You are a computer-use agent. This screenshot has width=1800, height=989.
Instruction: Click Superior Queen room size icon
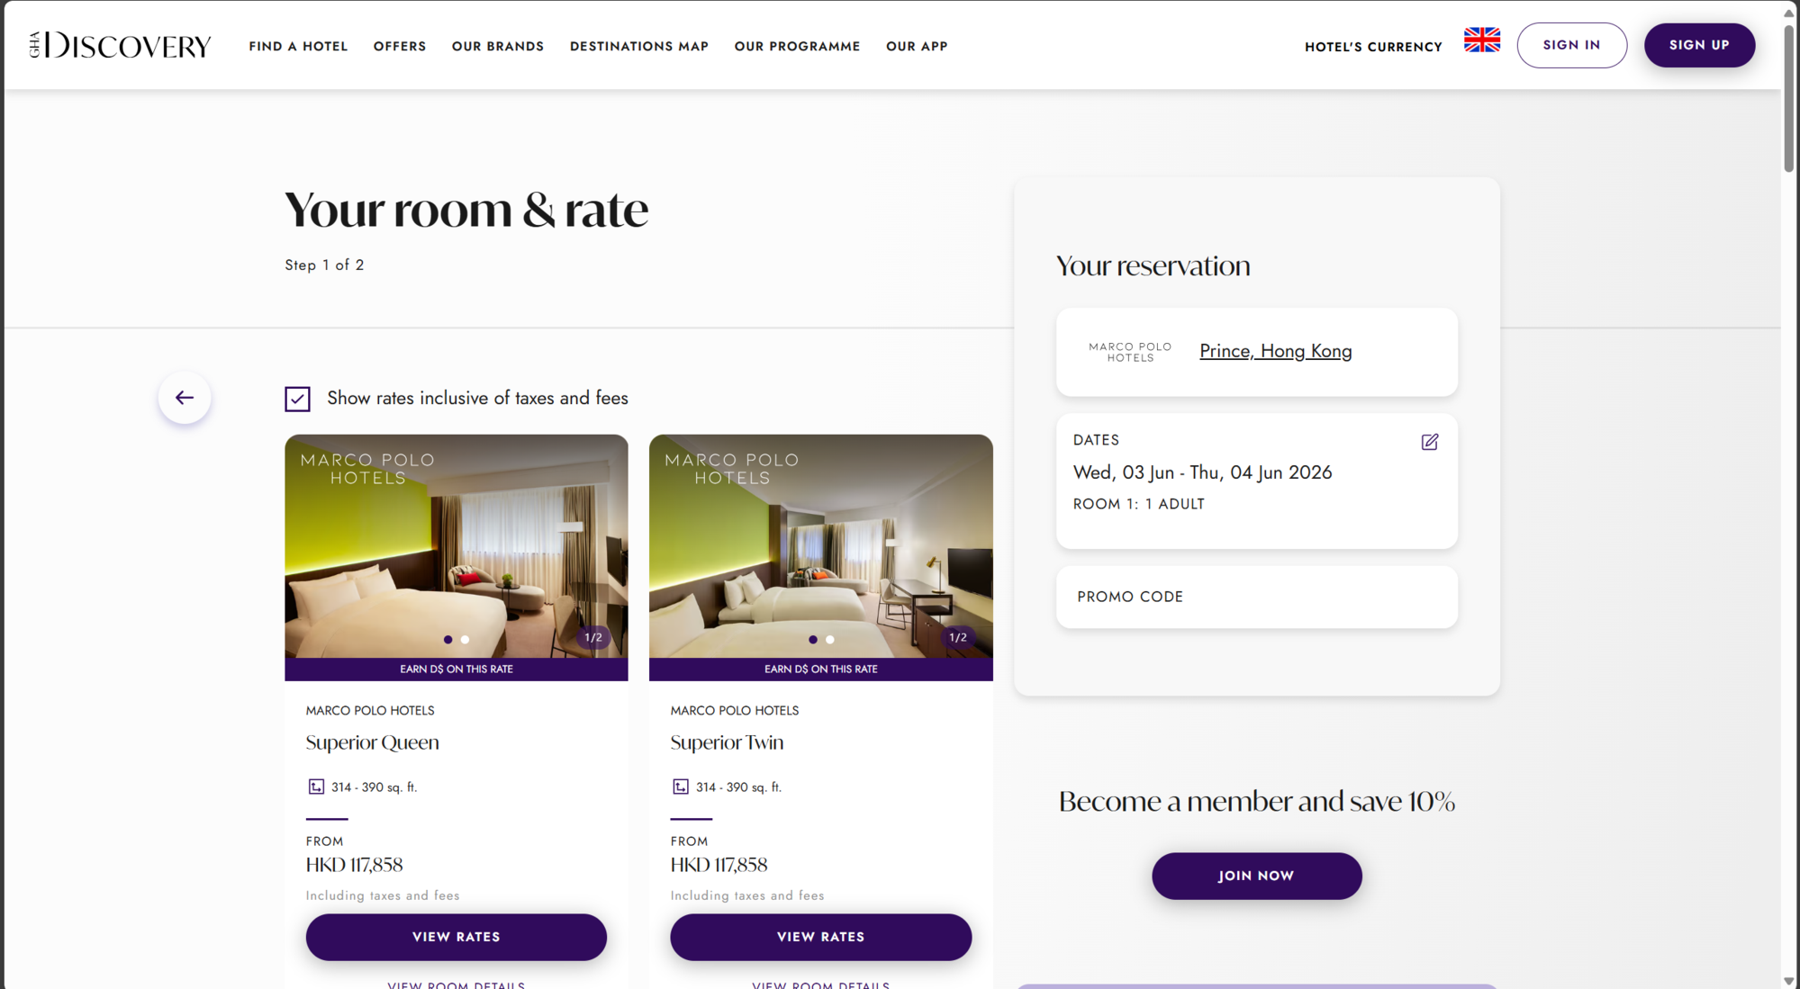coord(316,787)
